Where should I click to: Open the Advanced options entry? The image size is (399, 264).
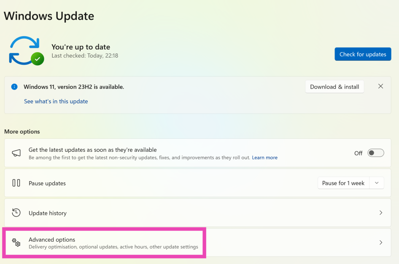click(x=52, y=240)
